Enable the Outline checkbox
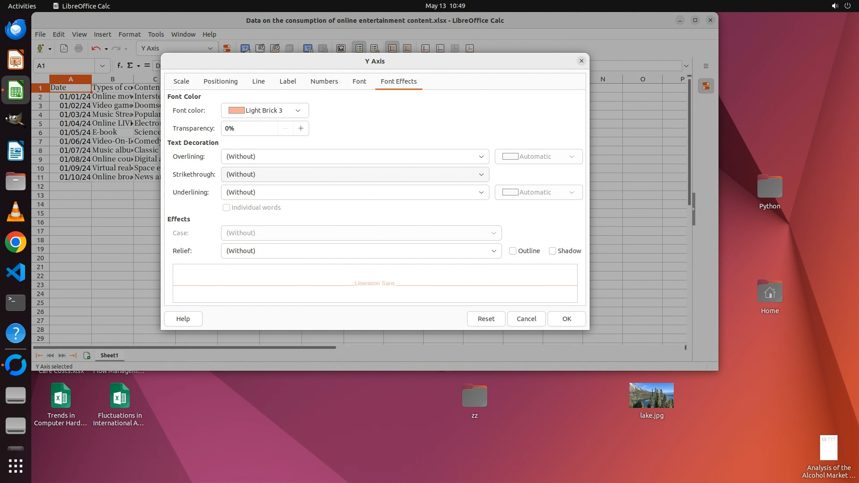 [513, 251]
